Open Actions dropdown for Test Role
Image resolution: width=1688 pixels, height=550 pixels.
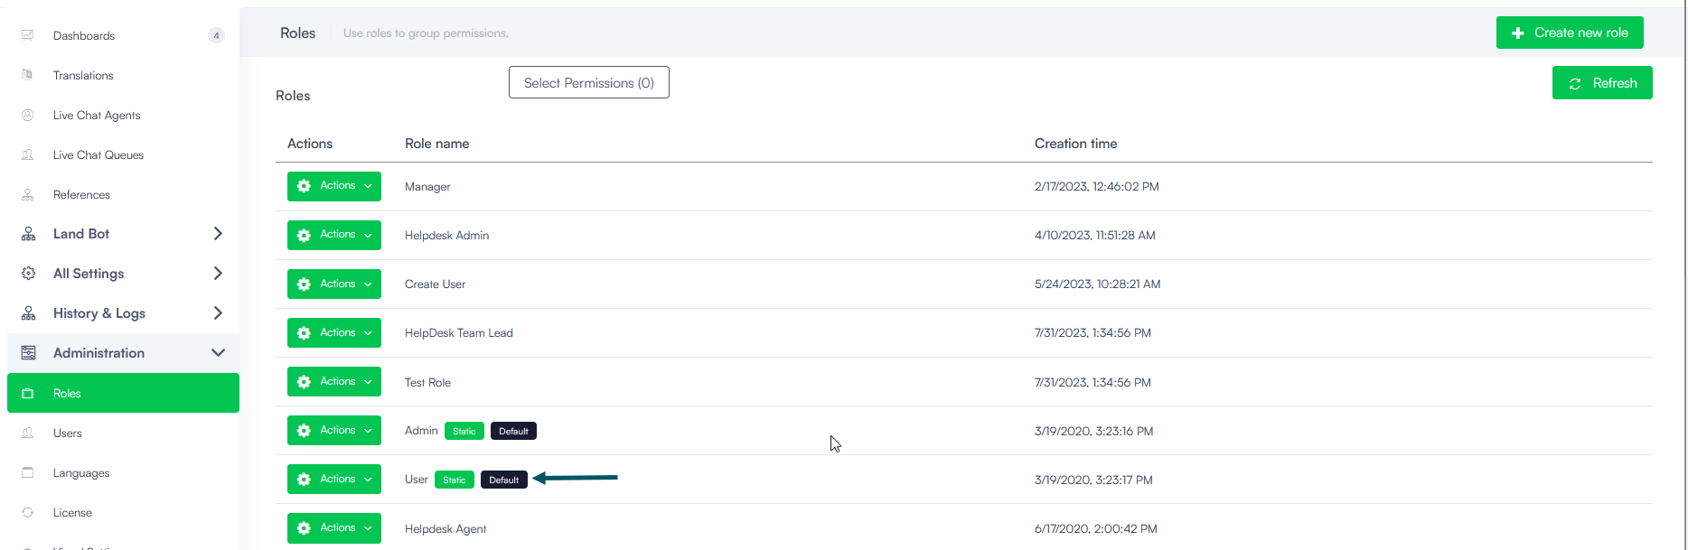pyautogui.click(x=333, y=382)
